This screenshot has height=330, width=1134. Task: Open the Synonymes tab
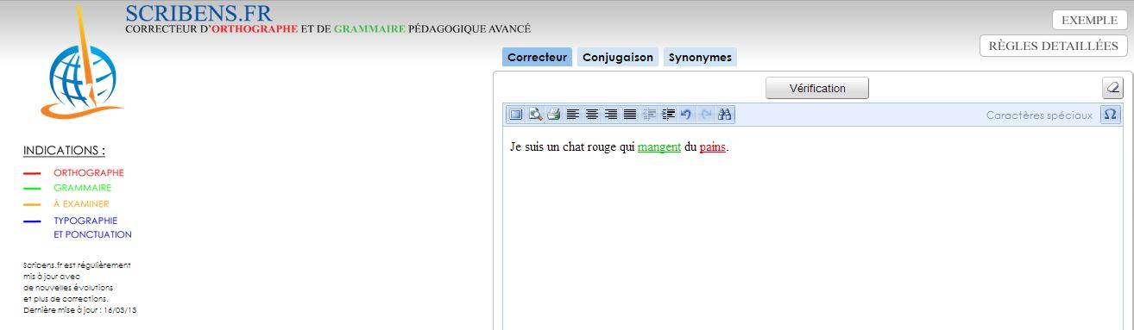(700, 58)
